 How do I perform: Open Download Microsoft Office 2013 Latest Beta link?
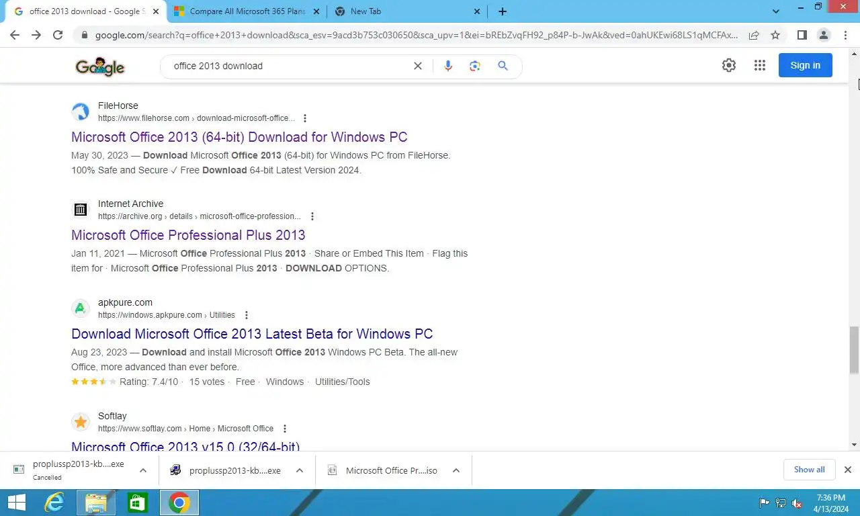pyautogui.click(x=252, y=334)
